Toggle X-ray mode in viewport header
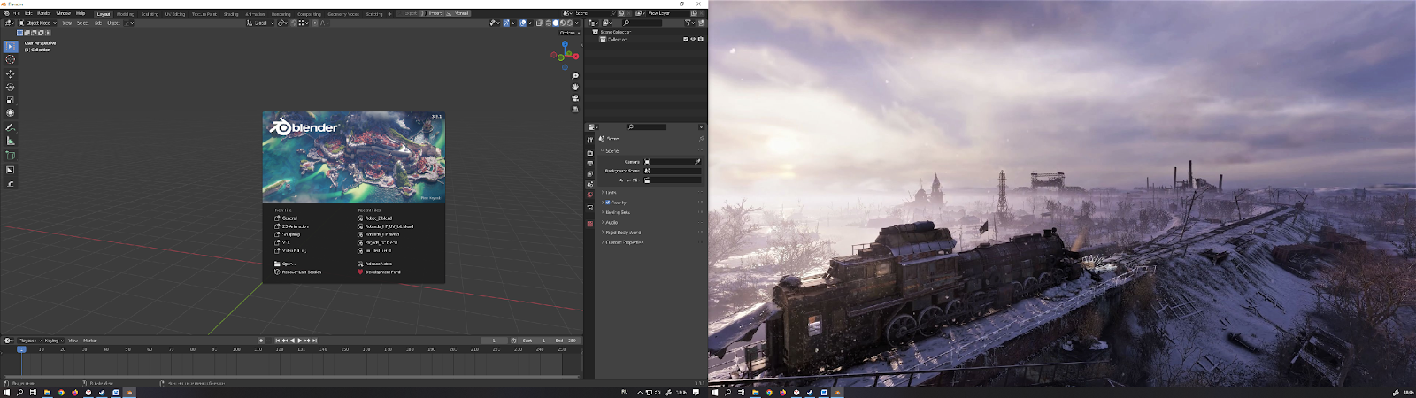The image size is (1416, 398). click(x=539, y=23)
